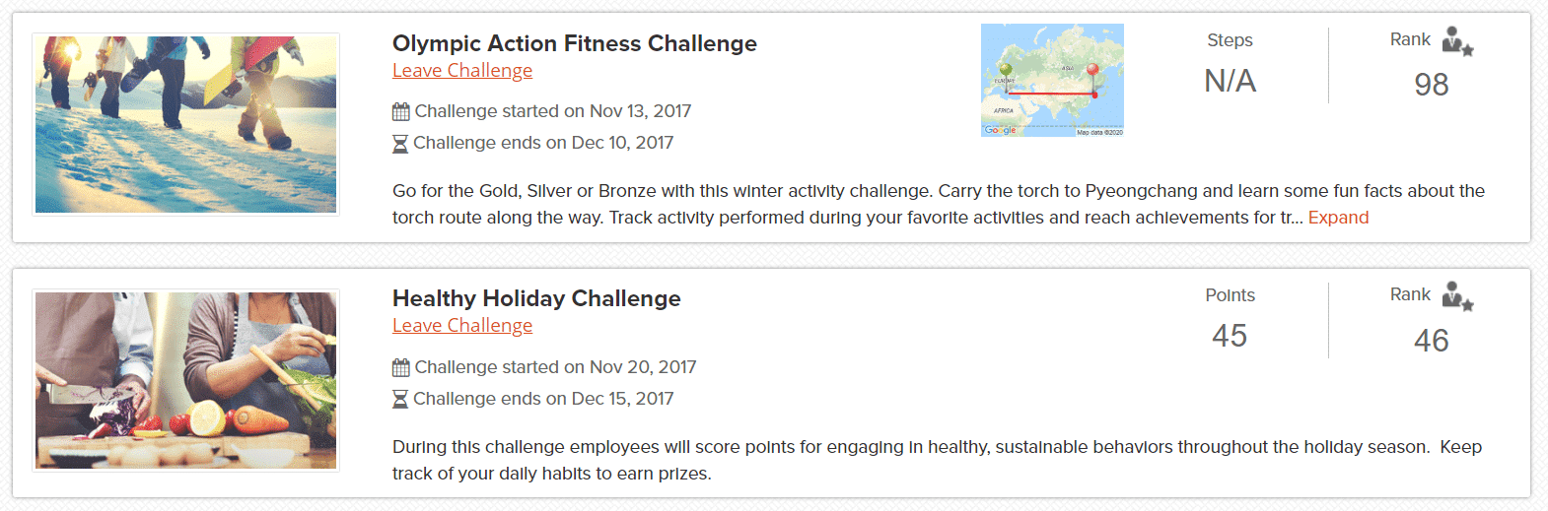The image size is (1548, 511).
Task: Leave the Healthy Holiday Challenge
Action: click(x=462, y=326)
